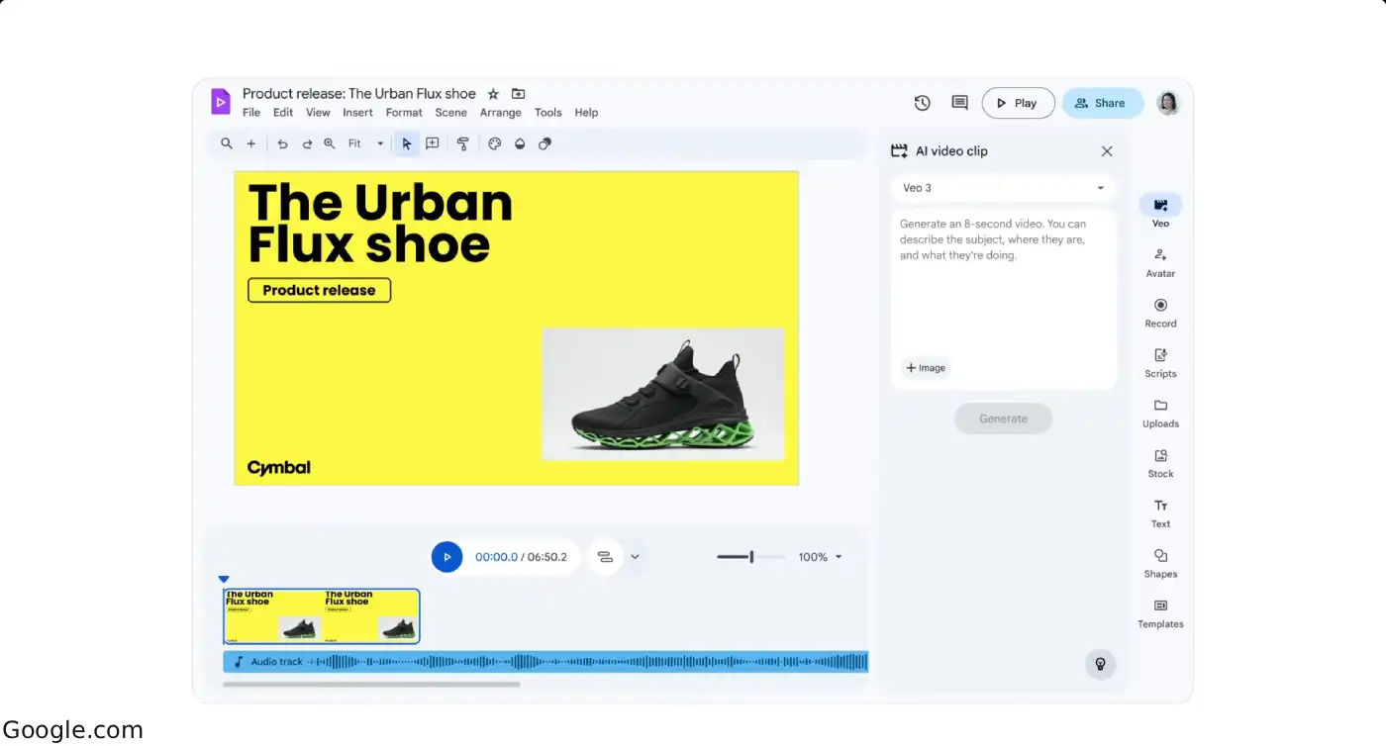Image resolution: width=1386 pixels, height=746 pixels.
Task: Click the lightbulb suggestions button
Action: 1100,664
